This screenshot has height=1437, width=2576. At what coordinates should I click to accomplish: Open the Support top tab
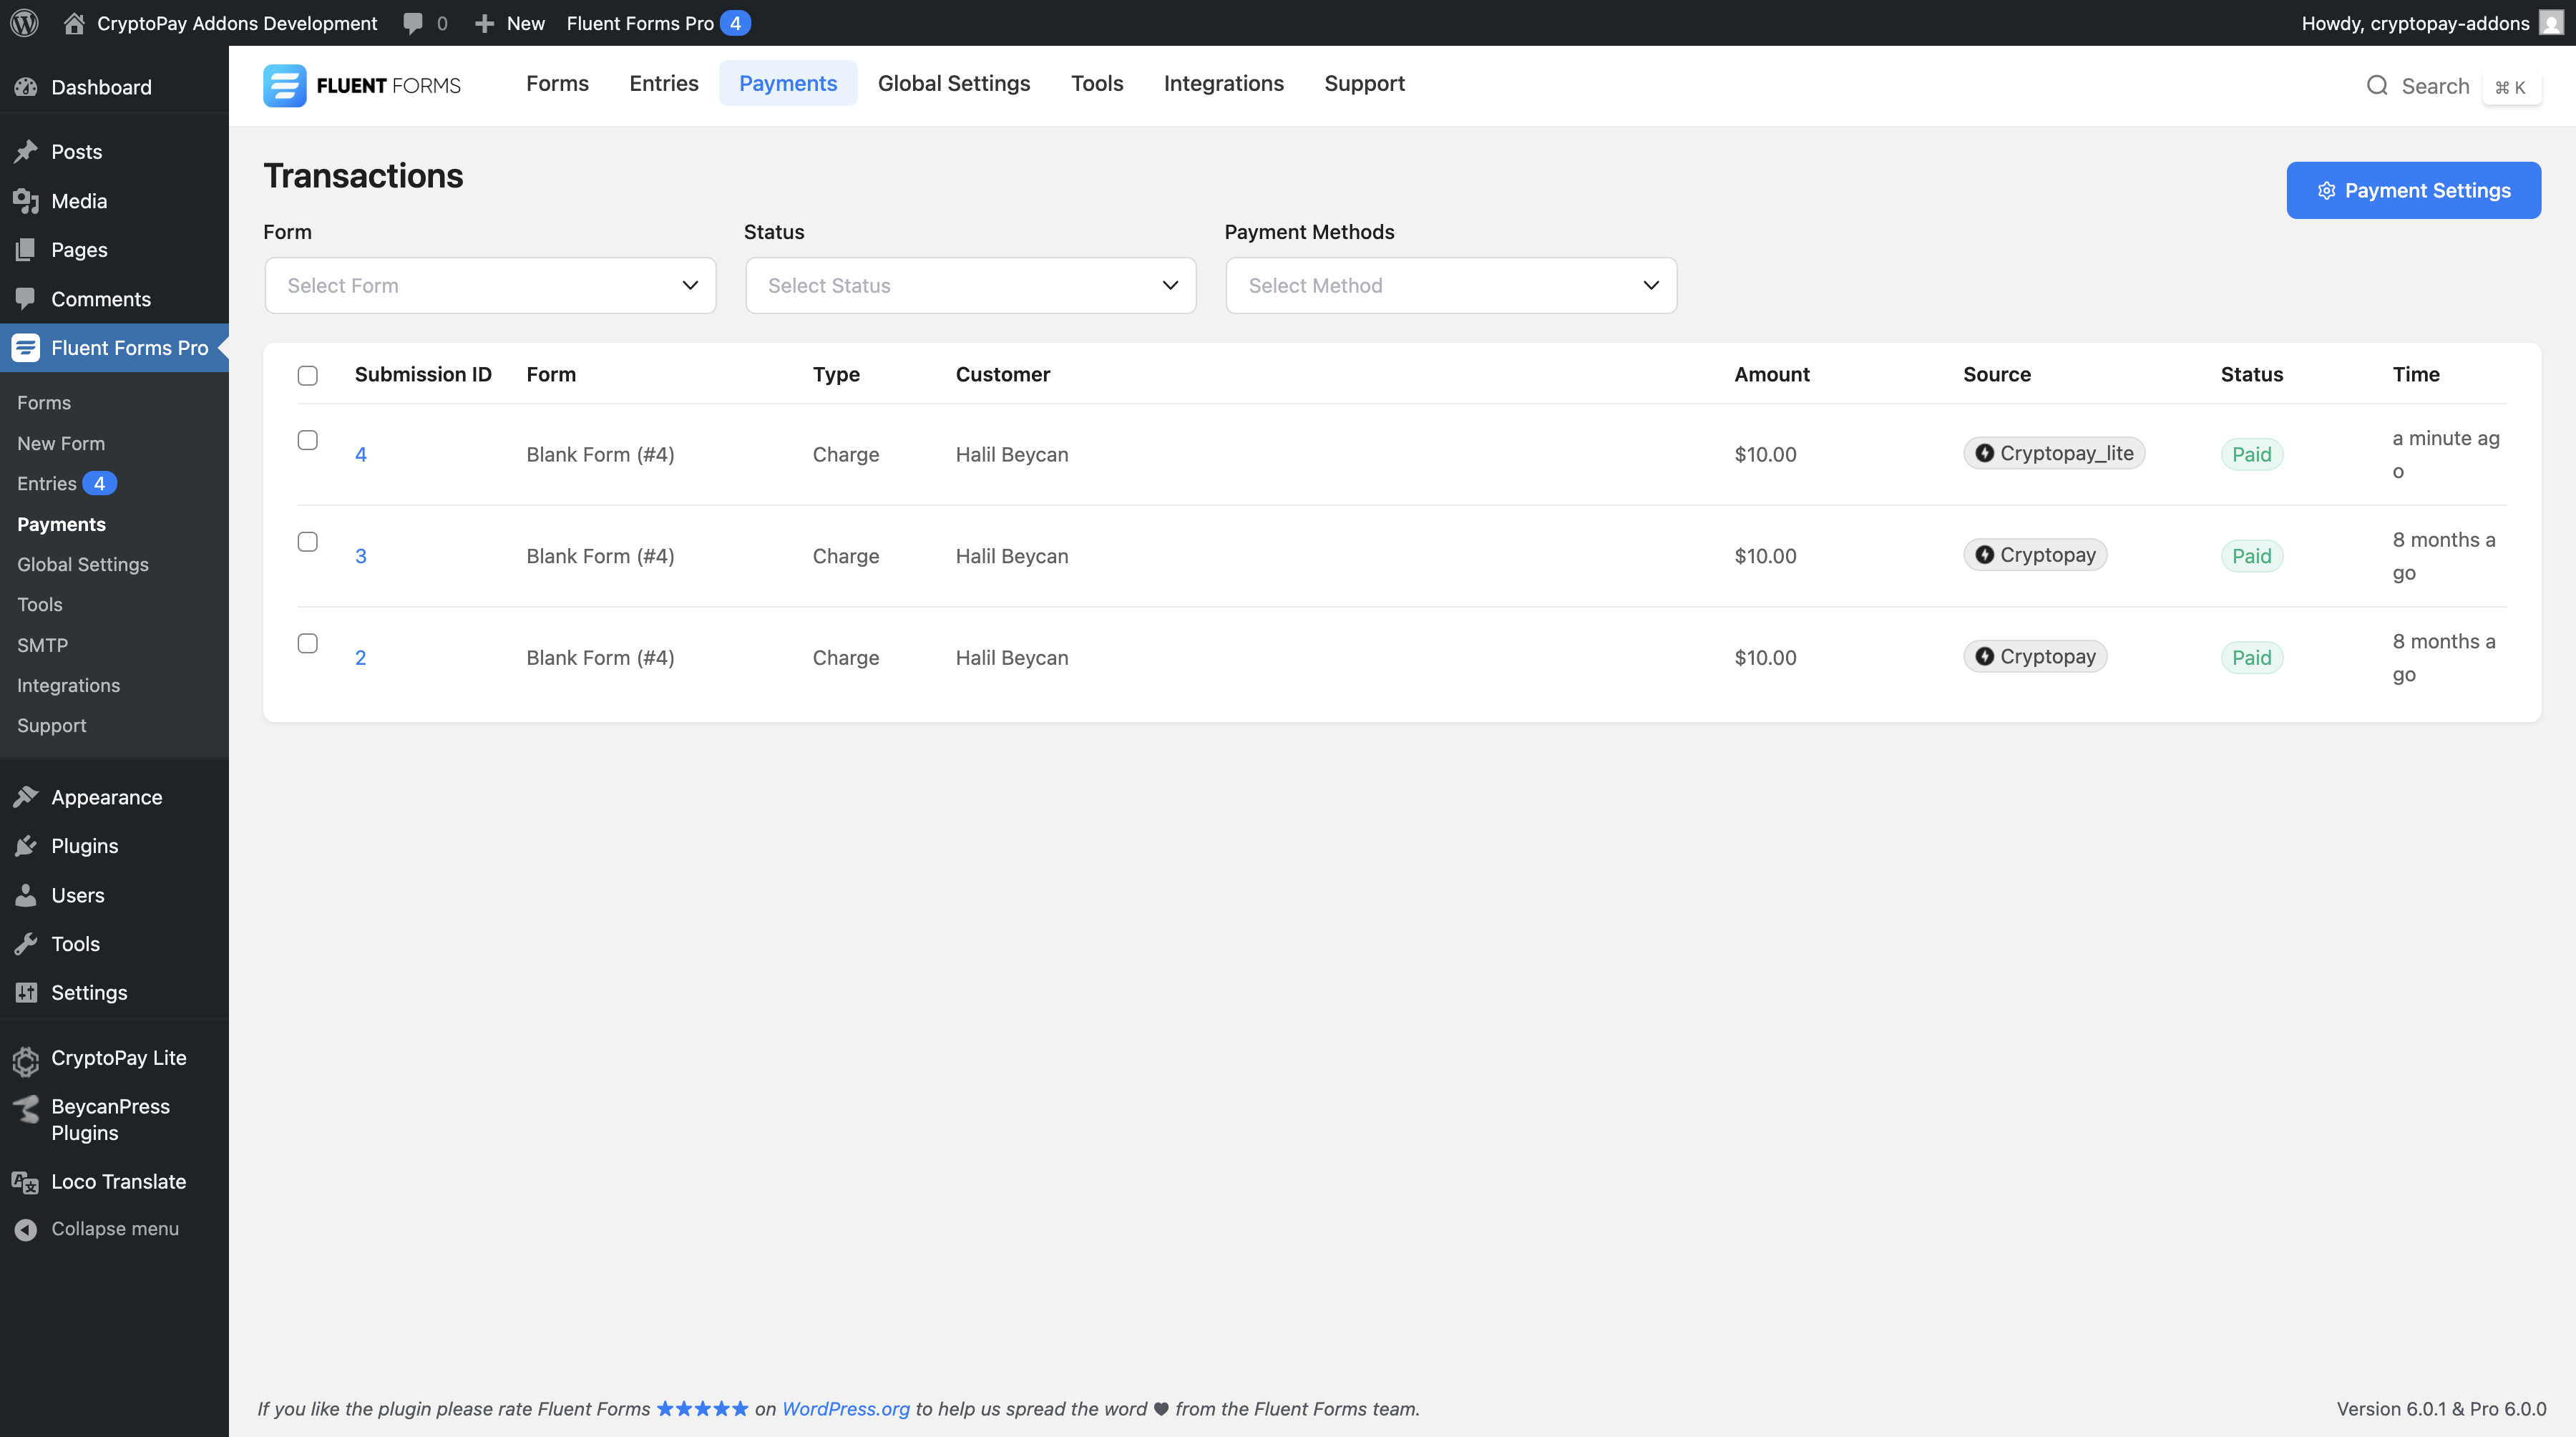[x=1364, y=83]
